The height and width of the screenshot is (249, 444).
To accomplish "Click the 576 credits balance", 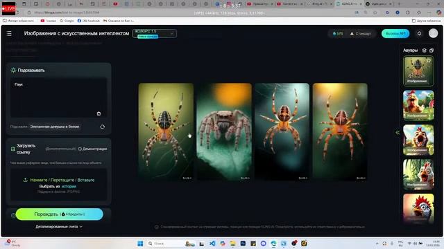I will 338,34.
